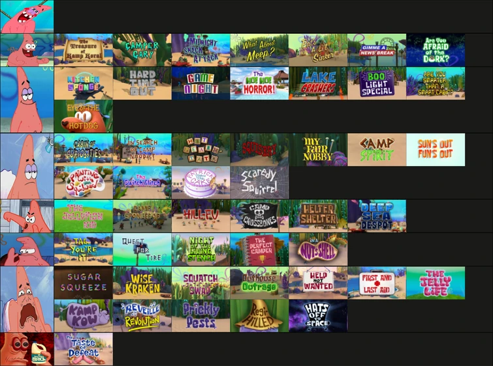Click the smug half-lidded Patrick tier label
This screenshot has width=493, height=366.
(27, 100)
